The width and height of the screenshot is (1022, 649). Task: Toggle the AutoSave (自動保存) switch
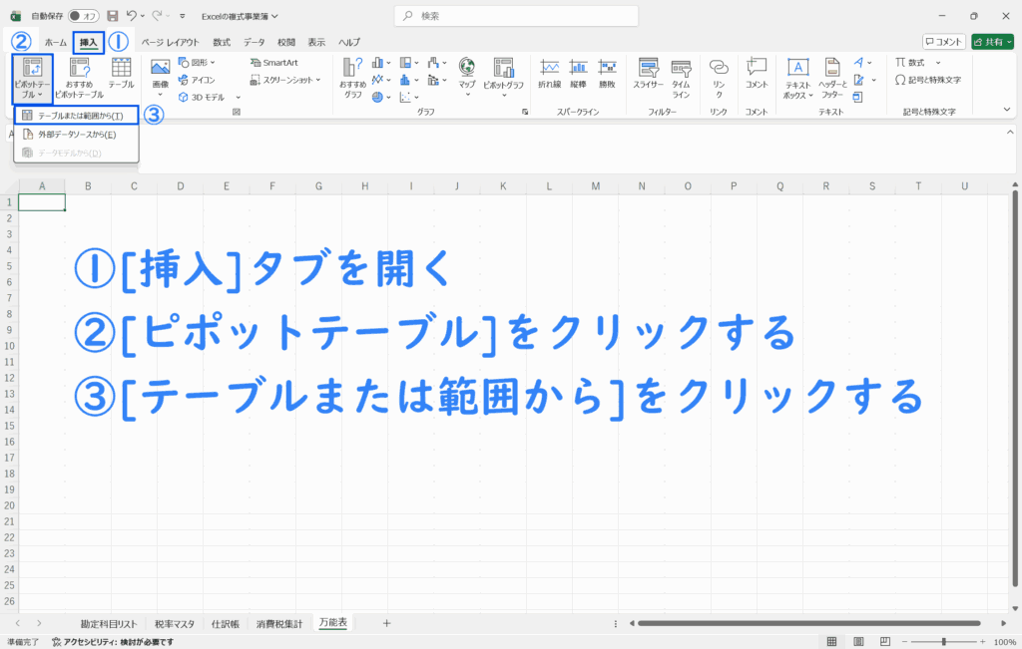pyautogui.click(x=83, y=16)
